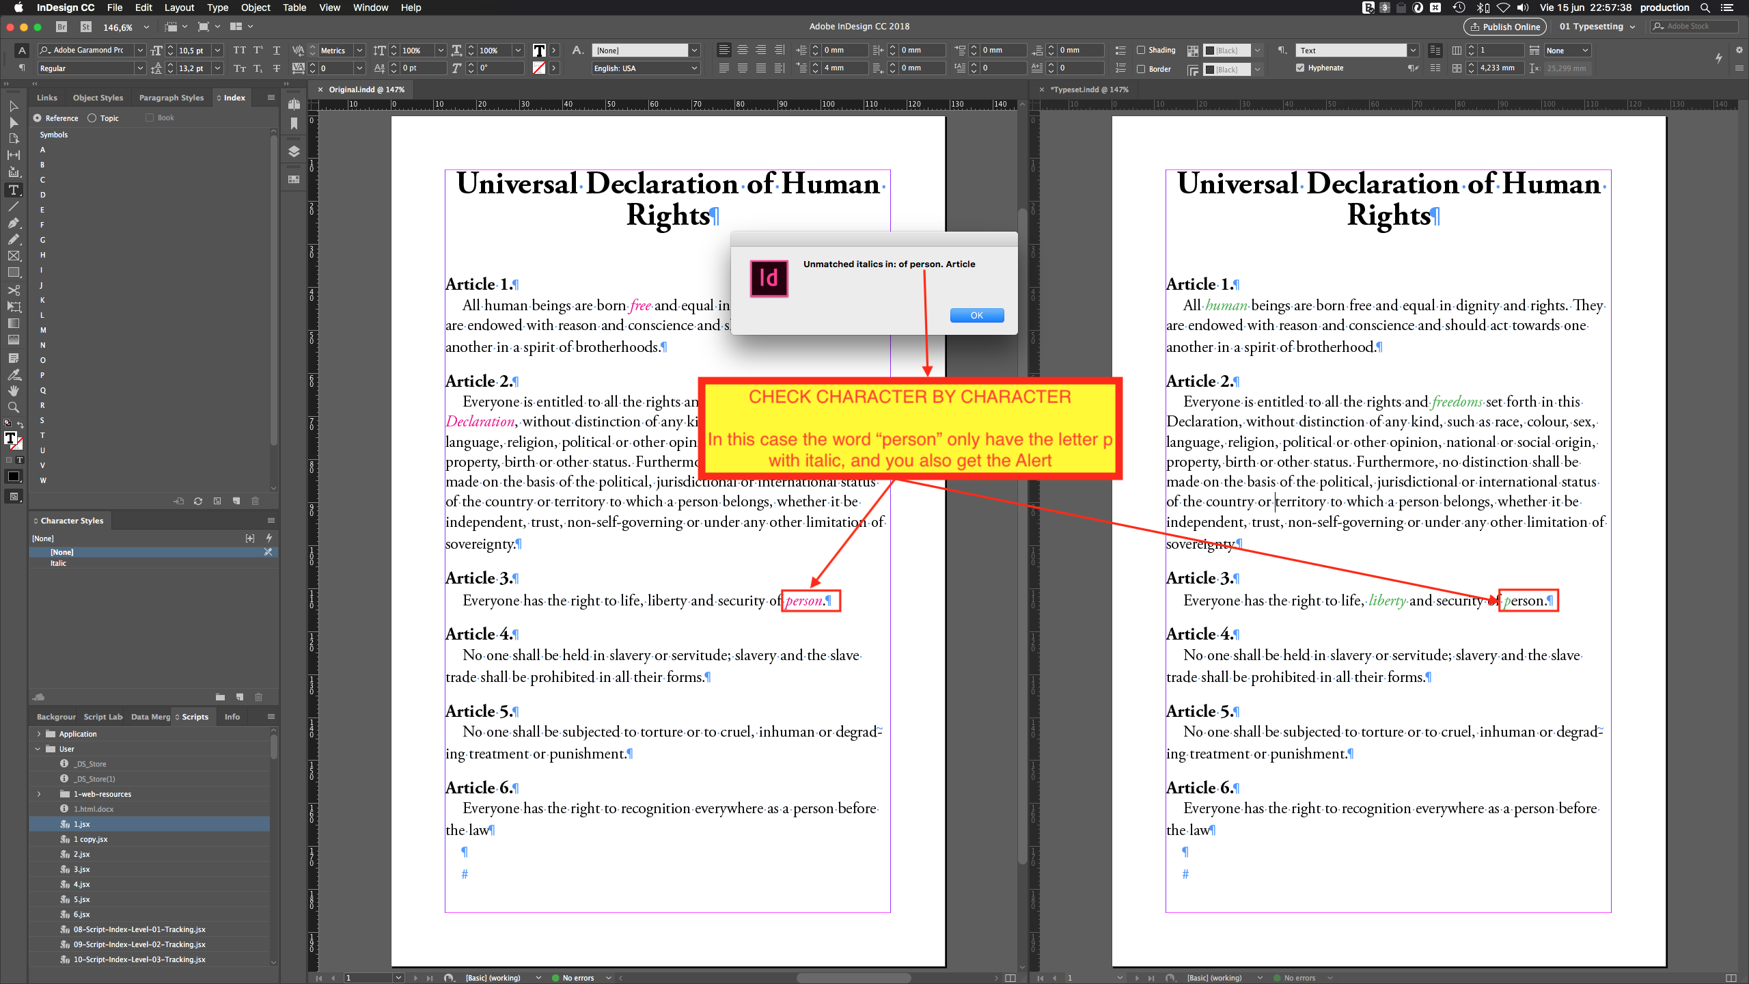This screenshot has height=984, width=1749.
Task: Select the Type tool
Action: 13,190
